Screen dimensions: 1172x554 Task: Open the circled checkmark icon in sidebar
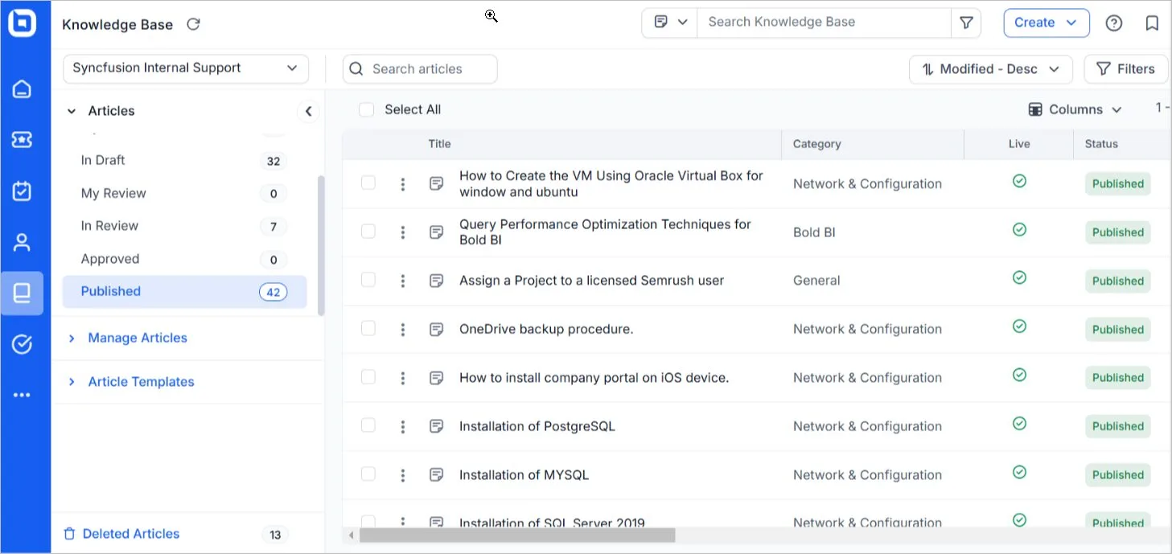[x=22, y=345]
